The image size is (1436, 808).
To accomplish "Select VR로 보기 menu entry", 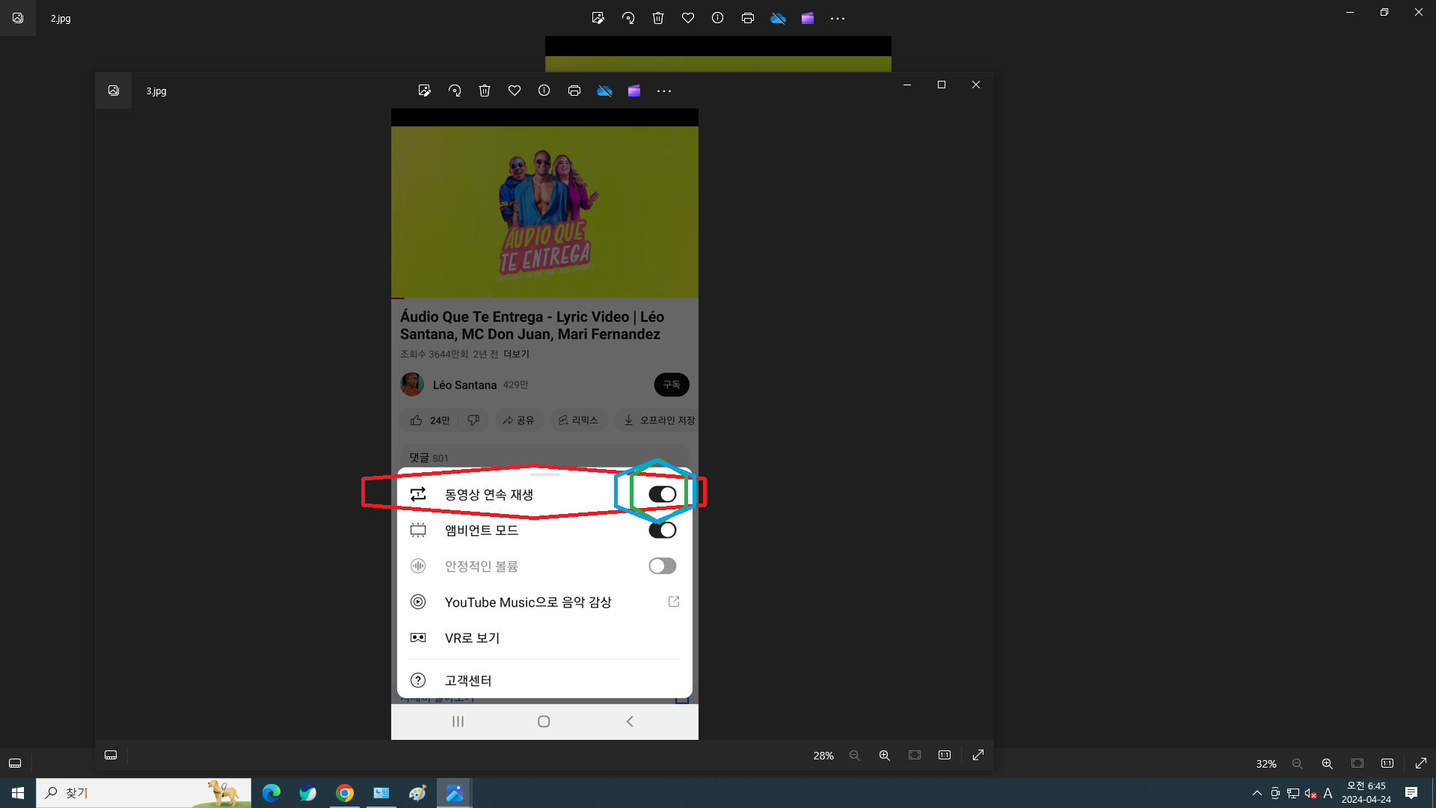I will (x=544, y=638).
